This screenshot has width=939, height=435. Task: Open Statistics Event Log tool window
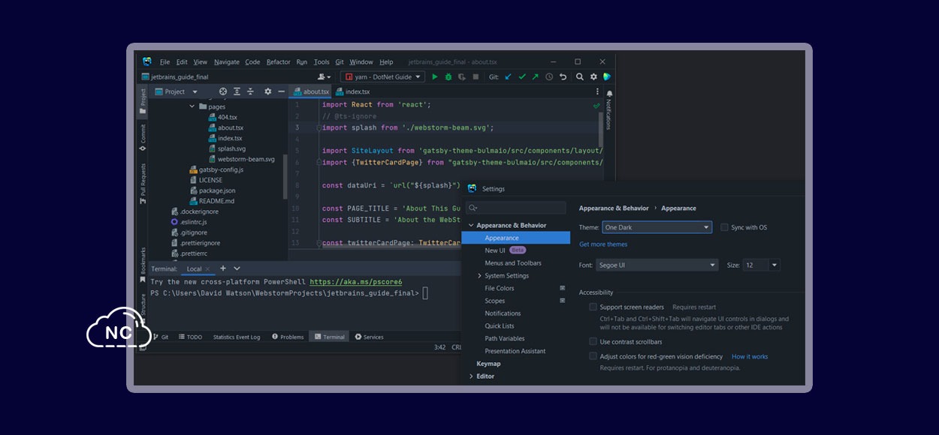[x=237, y=337]
